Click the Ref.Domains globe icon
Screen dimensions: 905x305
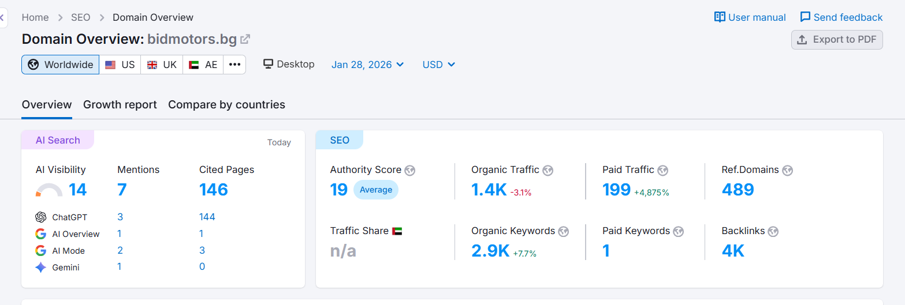[788, 170]
